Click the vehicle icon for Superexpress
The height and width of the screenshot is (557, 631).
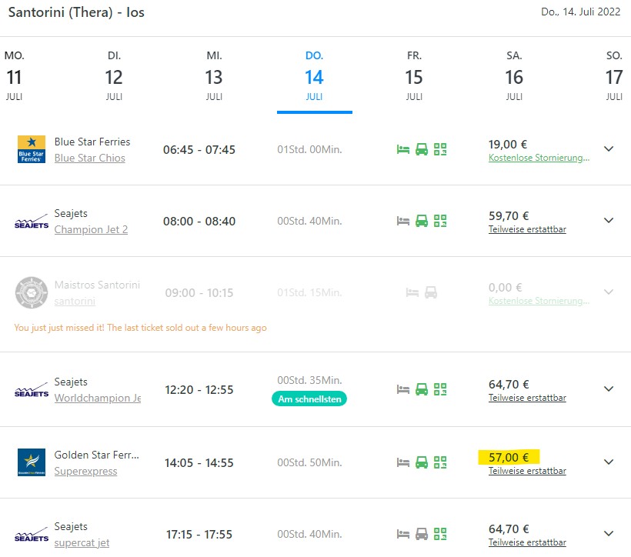click(x=422, y=462)
